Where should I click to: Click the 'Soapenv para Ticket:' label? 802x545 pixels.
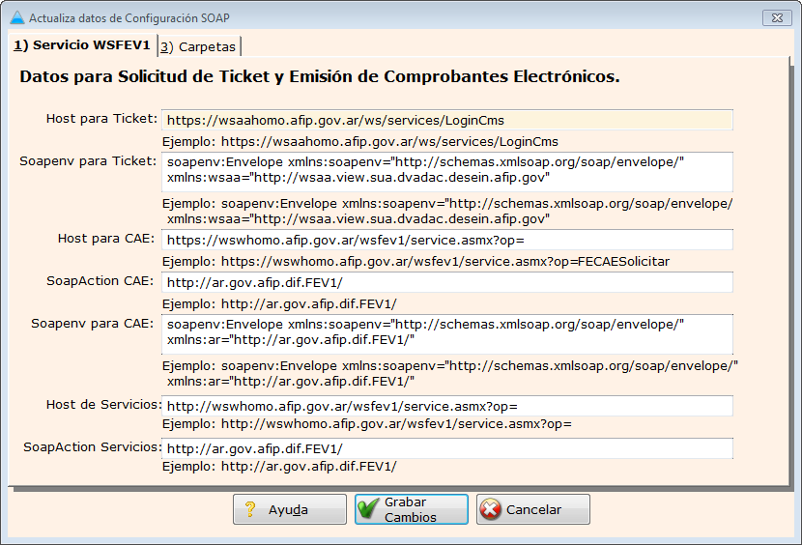coord(88,161)
